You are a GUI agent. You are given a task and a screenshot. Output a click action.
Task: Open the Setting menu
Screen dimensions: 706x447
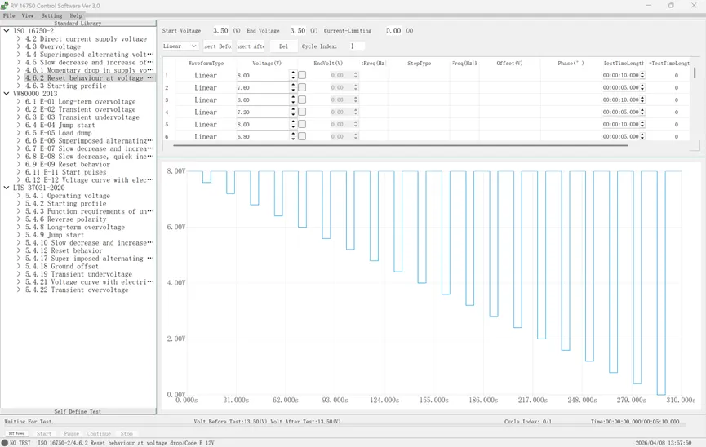tap(51, 15)
